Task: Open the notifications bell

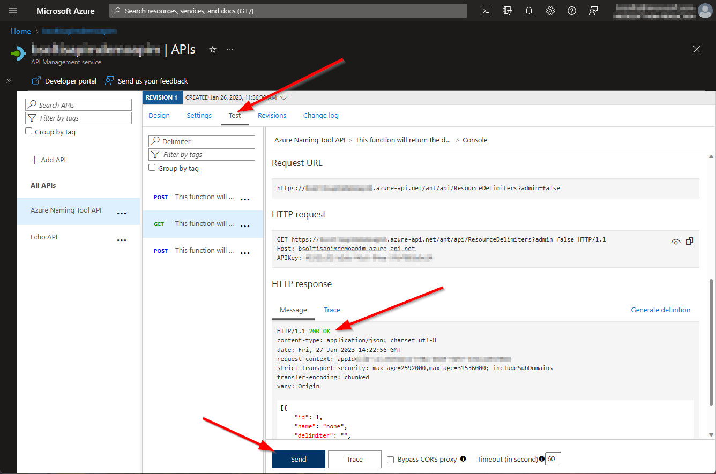Action: point(528,11)
